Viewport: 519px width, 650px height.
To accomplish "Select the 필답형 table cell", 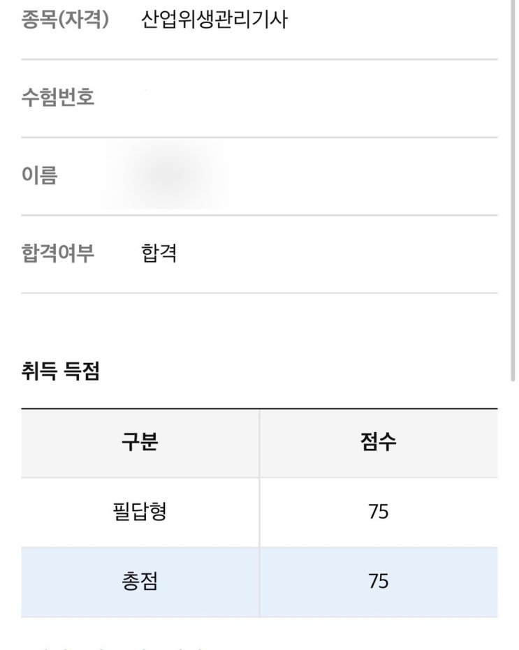I will [x=140, y=512].
